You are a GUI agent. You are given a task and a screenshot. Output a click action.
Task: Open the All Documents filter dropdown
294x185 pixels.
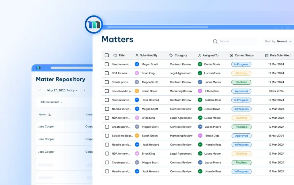pyautogui.click(x=51, y=102)
